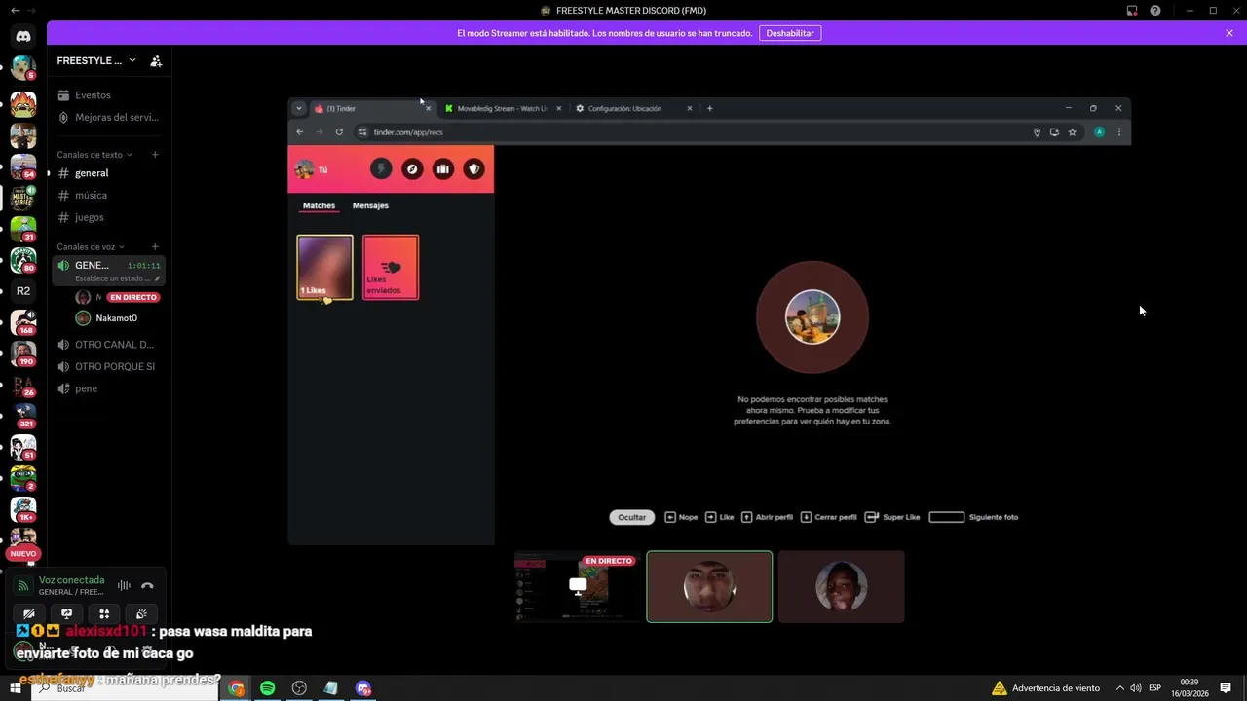
Task: Click the NUEVO unread indicator in server list
Action: click(22, 553)
